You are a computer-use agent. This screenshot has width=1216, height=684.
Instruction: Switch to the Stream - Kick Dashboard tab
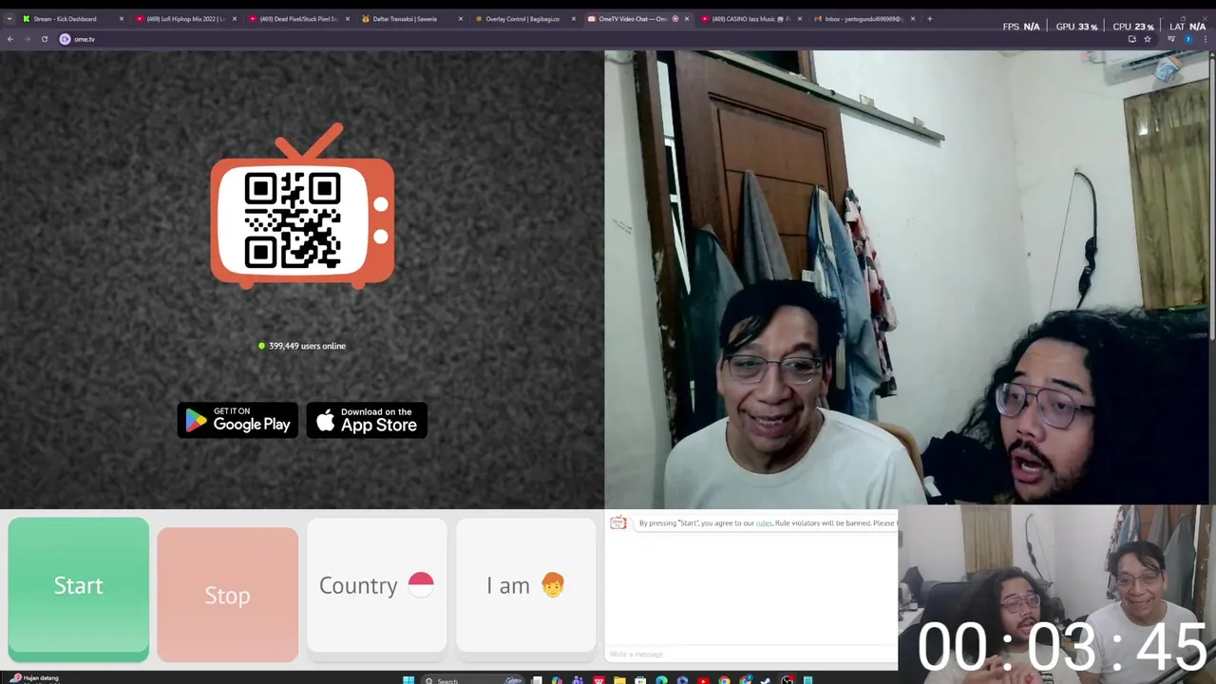(73, 19)
